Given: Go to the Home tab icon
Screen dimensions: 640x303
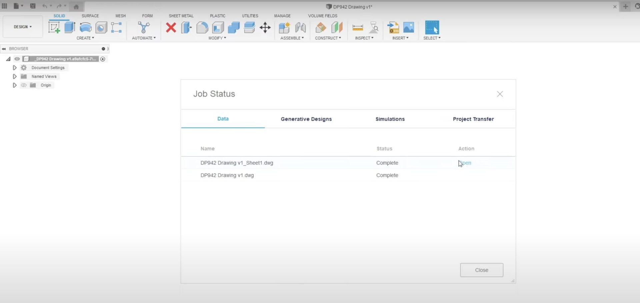Looking at the screenshot, I should point(76,6).
